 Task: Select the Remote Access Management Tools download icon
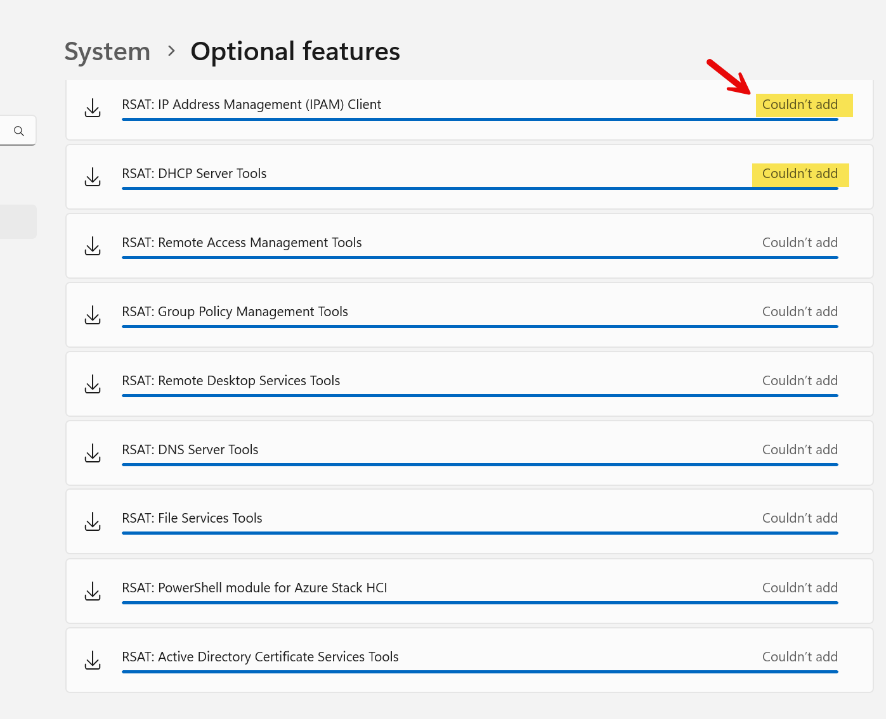pos(93,246)
